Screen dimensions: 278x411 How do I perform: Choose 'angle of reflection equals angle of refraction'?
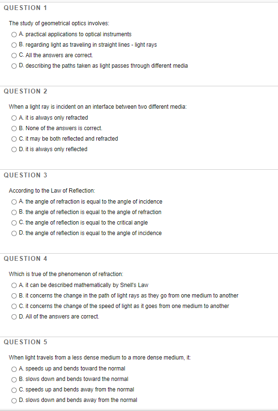tap(14, 212)
